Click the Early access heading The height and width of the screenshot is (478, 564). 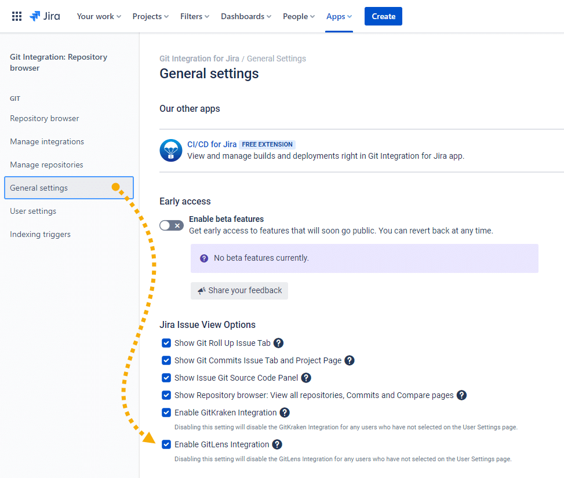click(x=185, y=201)
